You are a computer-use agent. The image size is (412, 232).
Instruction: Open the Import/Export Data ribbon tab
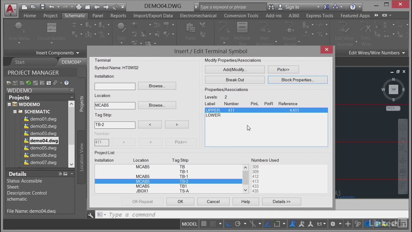[x=153, y=15]
